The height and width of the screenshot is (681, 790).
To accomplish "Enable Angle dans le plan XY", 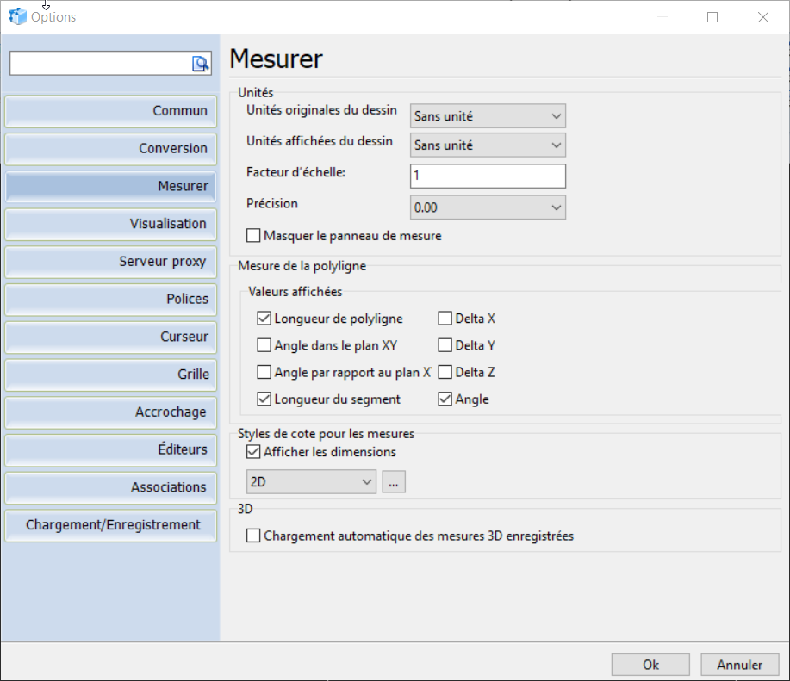I will click(x=264, y=345).
